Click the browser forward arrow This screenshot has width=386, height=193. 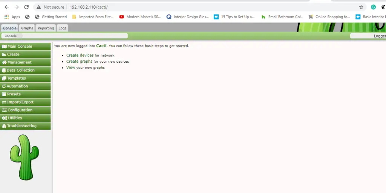17,7
